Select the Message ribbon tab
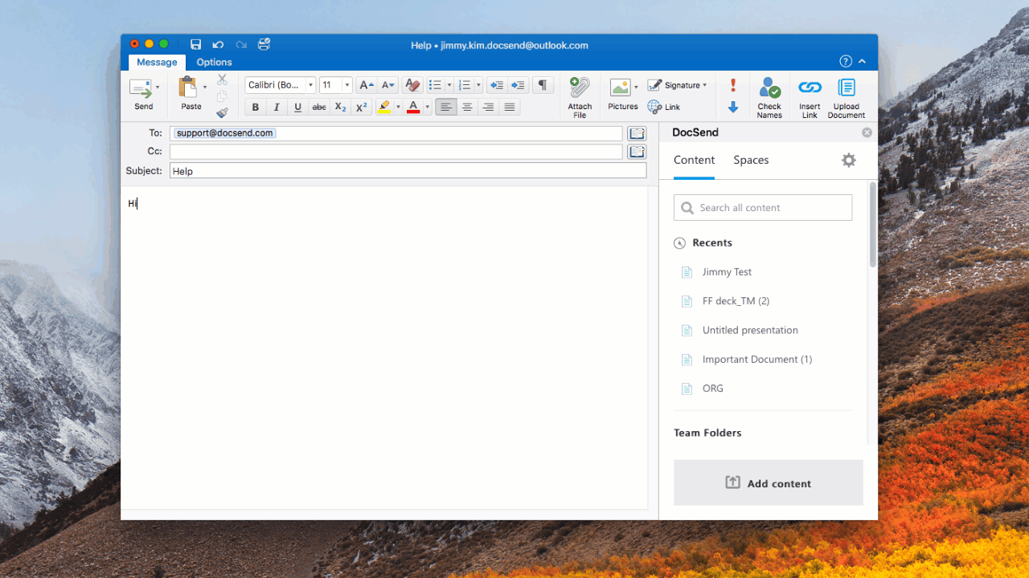The width and height of the screenshot is (1029, 578). click(157, 63)
